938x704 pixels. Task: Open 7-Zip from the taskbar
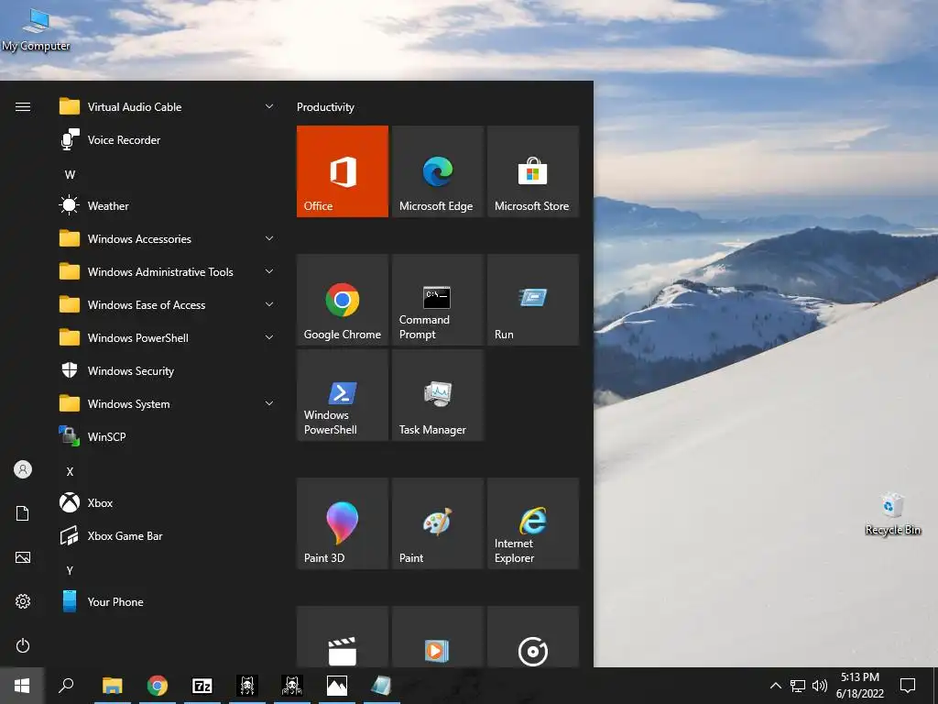(202, 686)
